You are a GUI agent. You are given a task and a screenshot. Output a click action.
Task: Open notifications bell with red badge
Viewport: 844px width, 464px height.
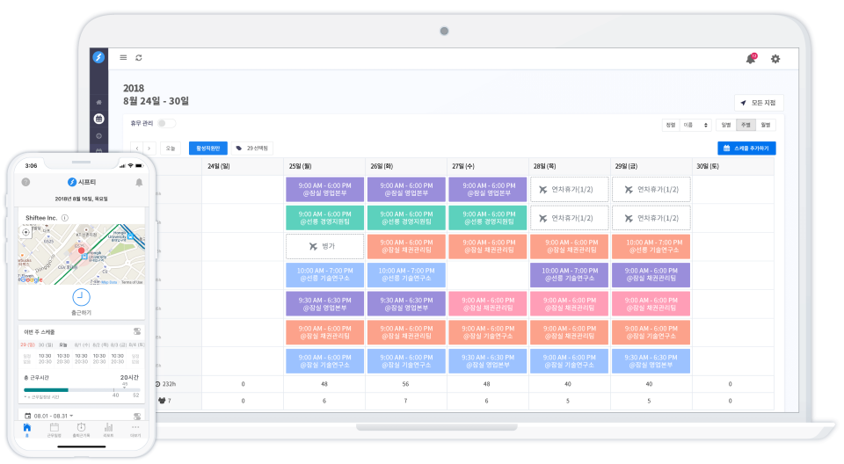(751, 59)
